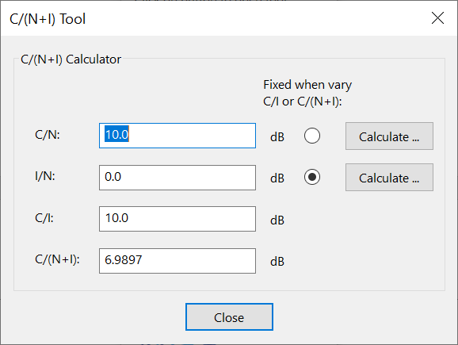Click the C/I value text box

177,219
